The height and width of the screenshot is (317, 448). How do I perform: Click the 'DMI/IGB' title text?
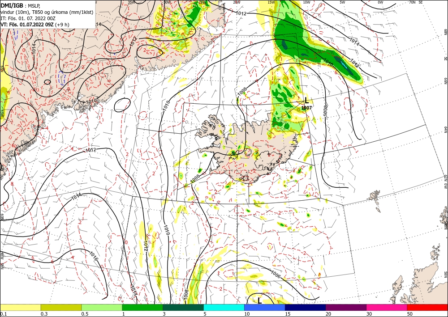point(12,5)
